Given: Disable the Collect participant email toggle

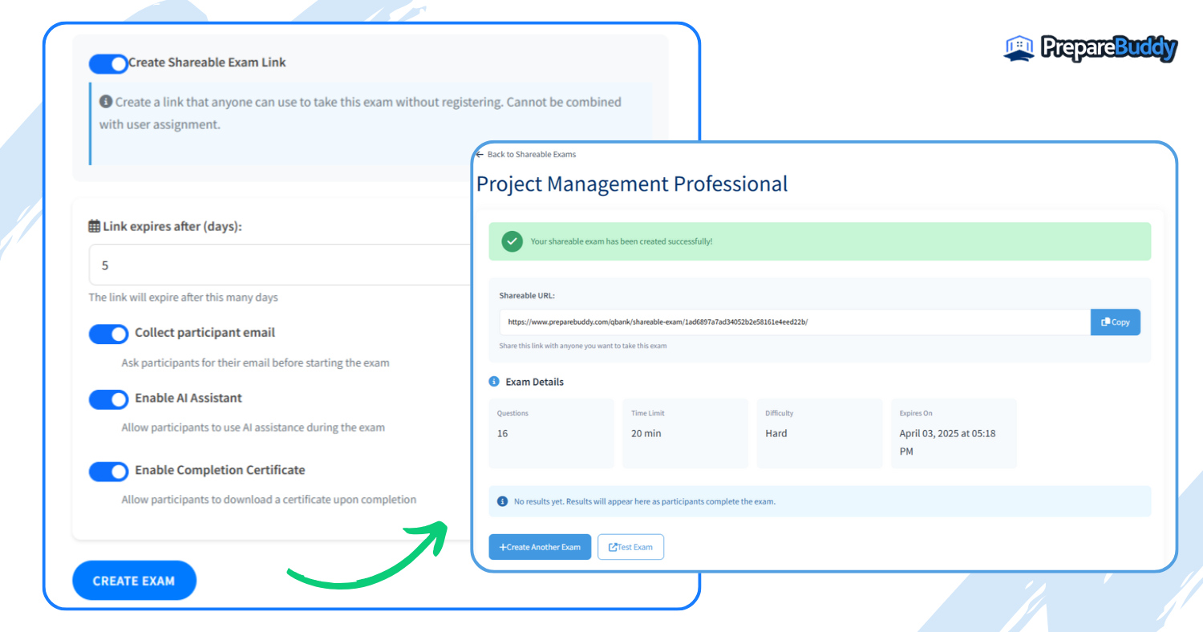Looking at the screenshot, I should (x=108, y=334).
